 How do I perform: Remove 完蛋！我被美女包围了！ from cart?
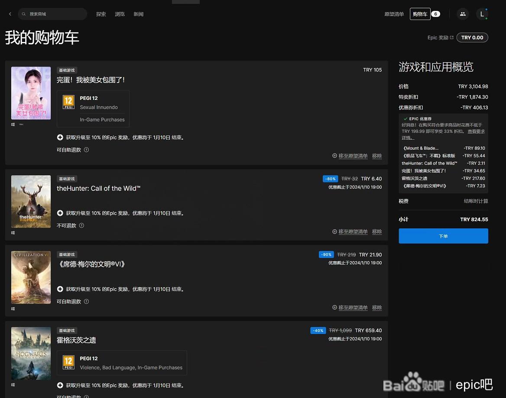coord(377,156)
